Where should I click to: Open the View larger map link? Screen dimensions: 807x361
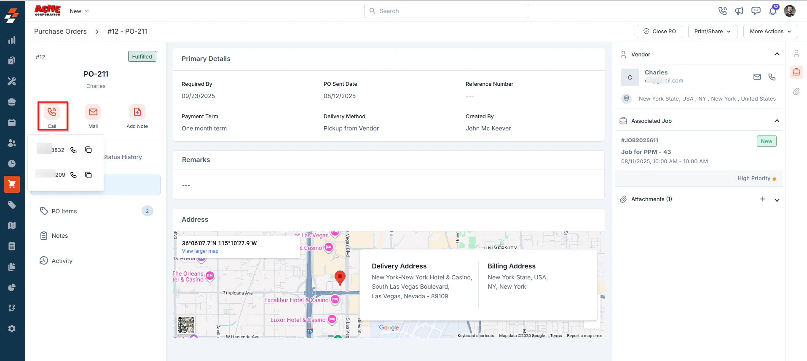(200, 251)
